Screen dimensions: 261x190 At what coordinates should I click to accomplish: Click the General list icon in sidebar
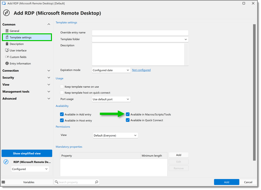pyautogui.click(x=7, y=31)
